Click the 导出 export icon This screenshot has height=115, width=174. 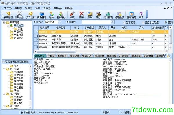coord(98,15)
